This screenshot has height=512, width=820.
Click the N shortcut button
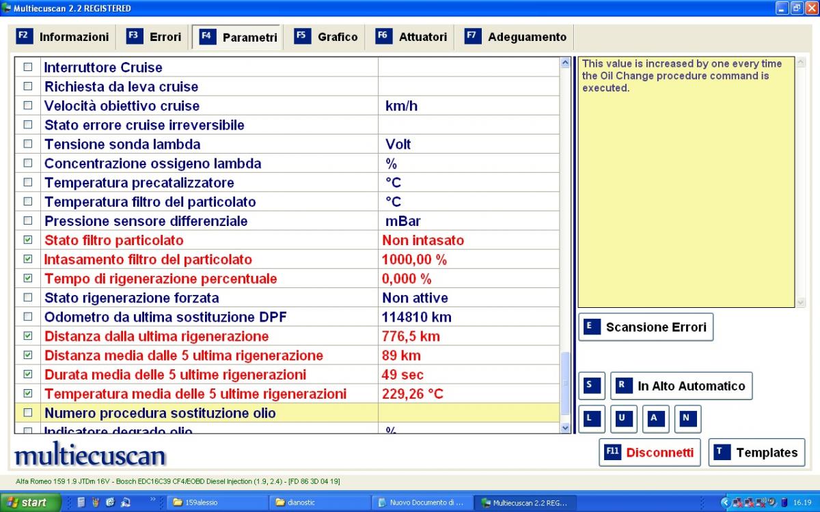click(687, 419)
